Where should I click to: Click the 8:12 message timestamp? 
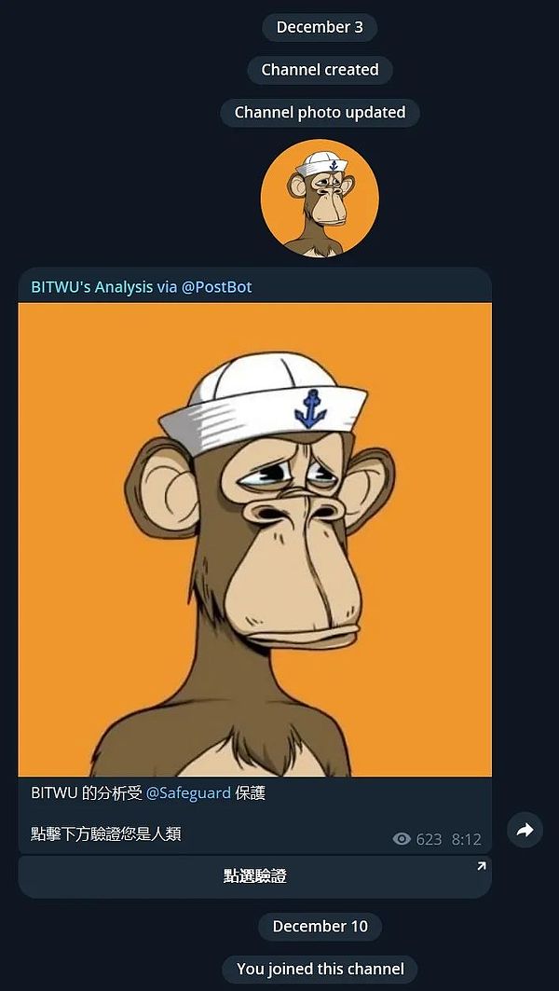466,839
